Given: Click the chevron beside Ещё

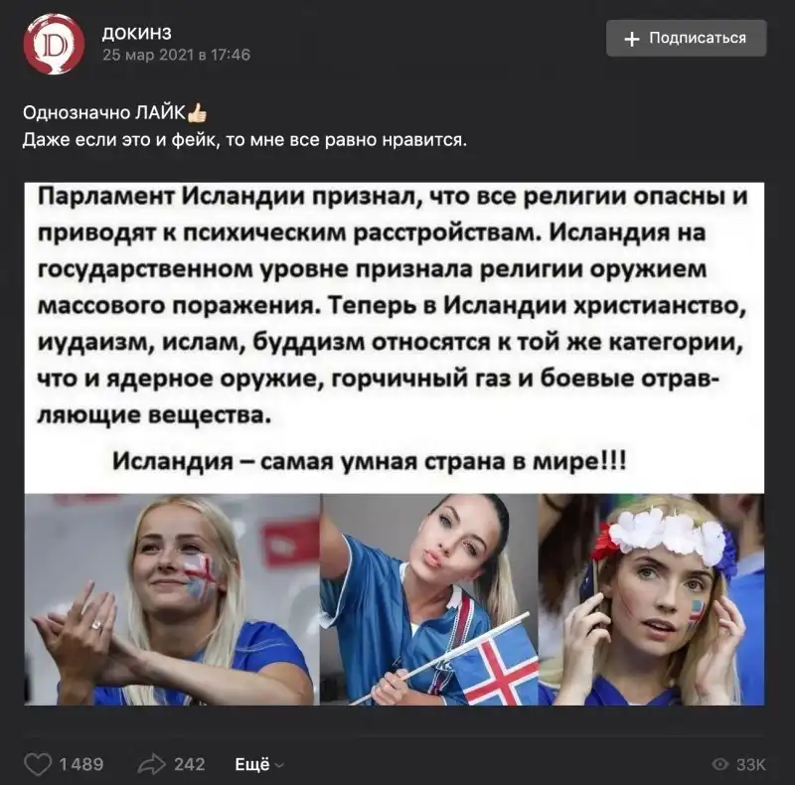Looking at the screenshot, I should click(279, 766).
